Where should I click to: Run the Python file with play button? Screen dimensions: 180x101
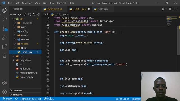(x=163, y=9)
